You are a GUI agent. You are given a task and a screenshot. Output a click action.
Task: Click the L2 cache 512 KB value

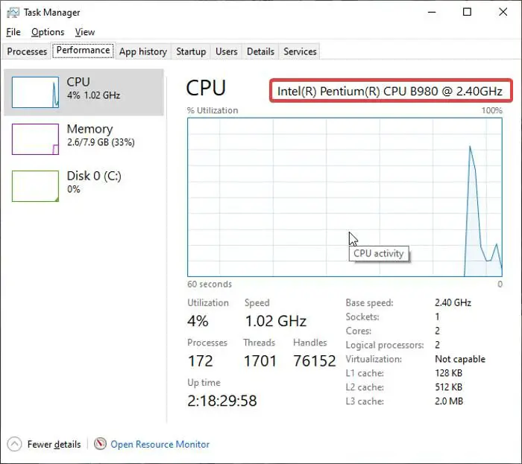point(448,387)
